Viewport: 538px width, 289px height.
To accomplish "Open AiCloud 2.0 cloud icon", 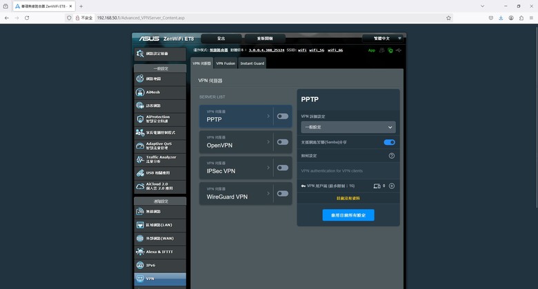I will coord(140,186).
